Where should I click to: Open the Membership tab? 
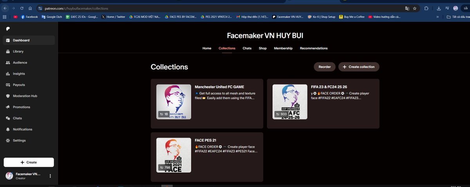point(283,48)
